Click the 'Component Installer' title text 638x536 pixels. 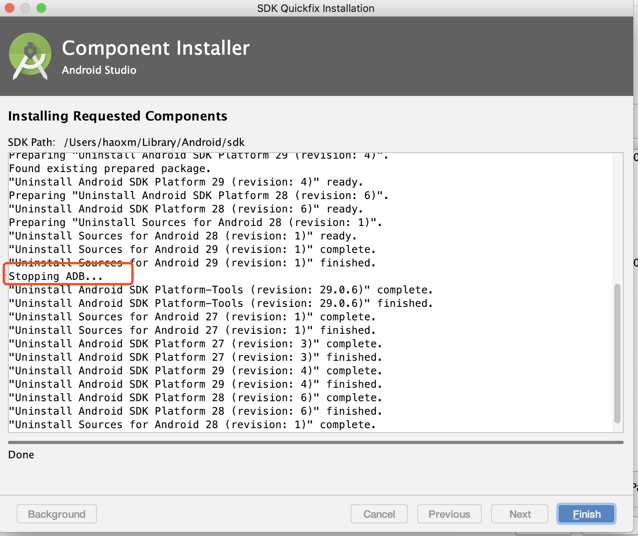[156, 48]
